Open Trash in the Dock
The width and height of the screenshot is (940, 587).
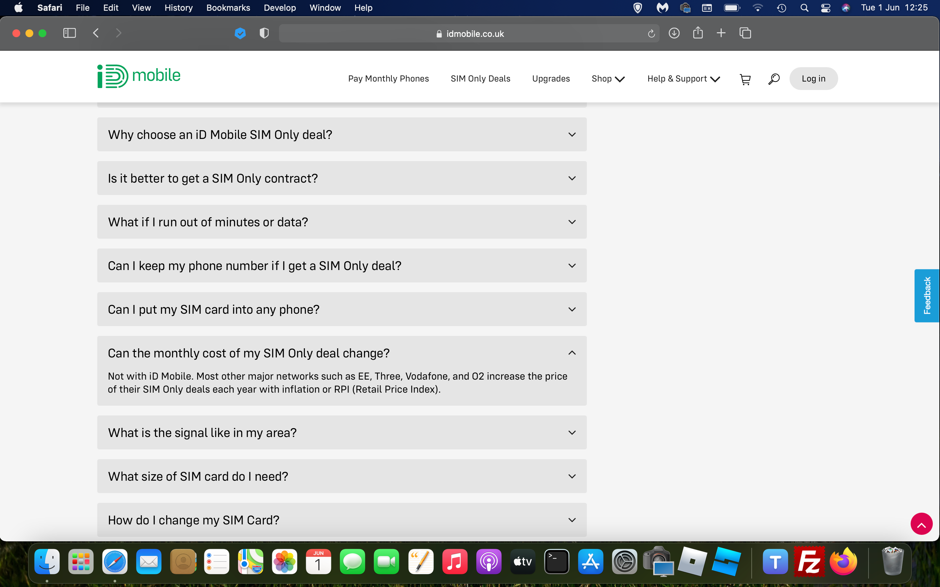coord(892,561)
